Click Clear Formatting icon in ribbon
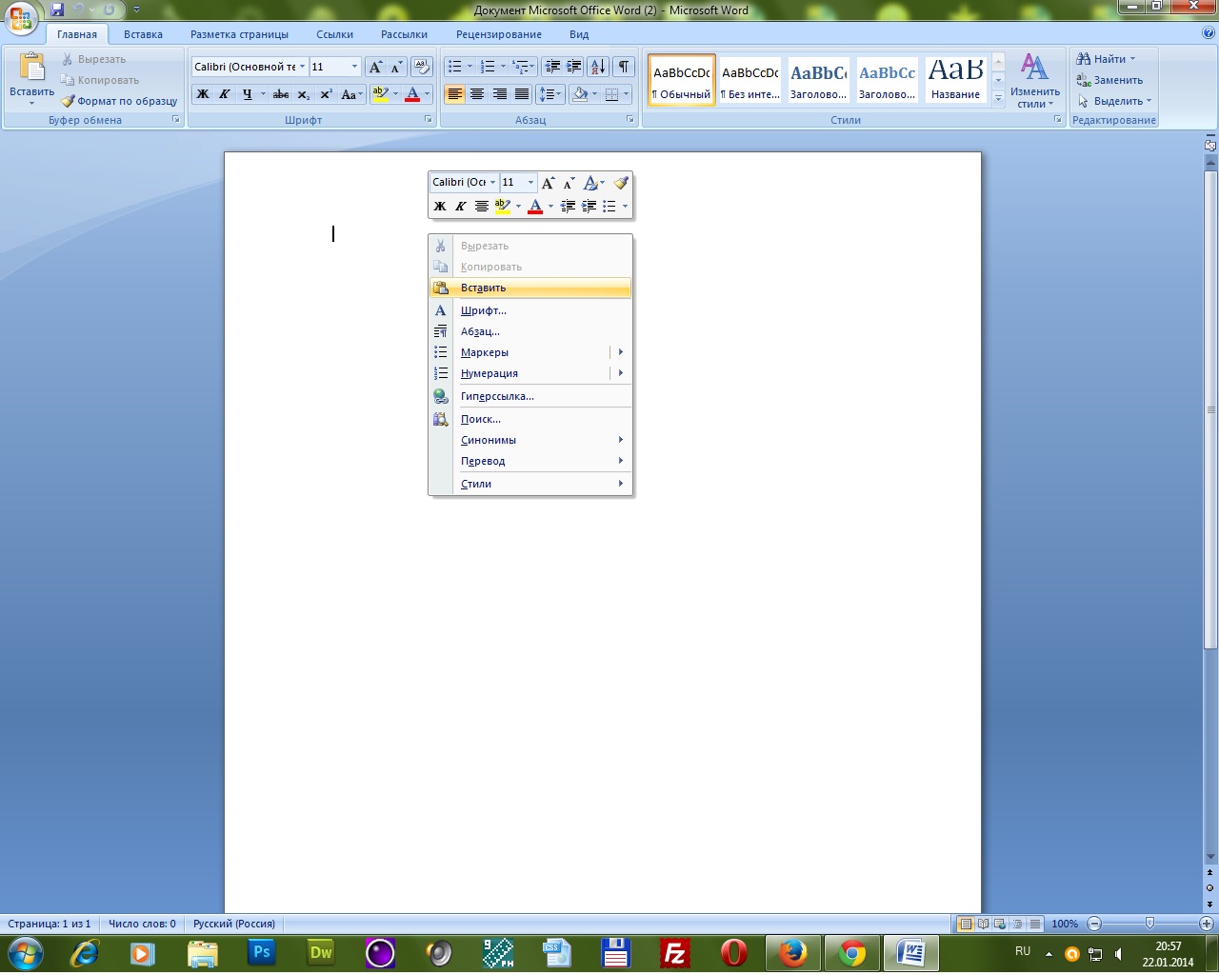Screen dimensions: 1219x975 pyautogui.click(x=423, y=67)
